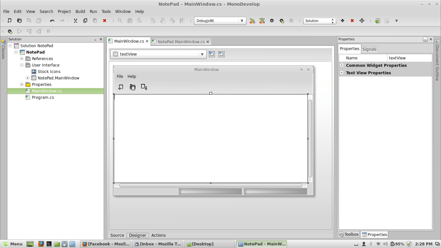441x248 pixels.
Task: Open the search icon in the toolbar
Action: 120,21
